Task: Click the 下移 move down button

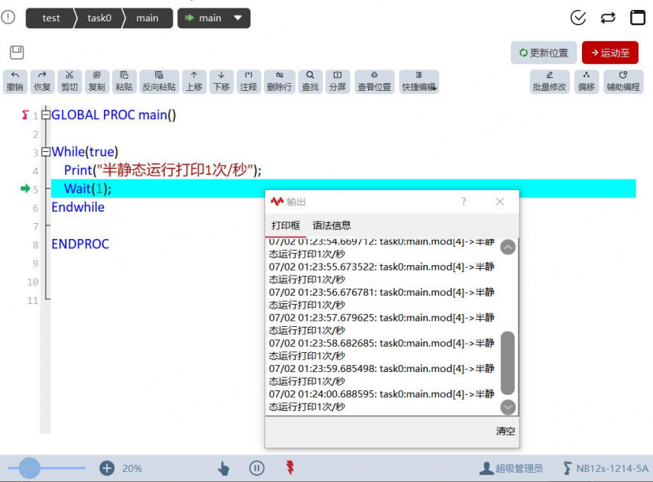Action: (x=221, y=81)
